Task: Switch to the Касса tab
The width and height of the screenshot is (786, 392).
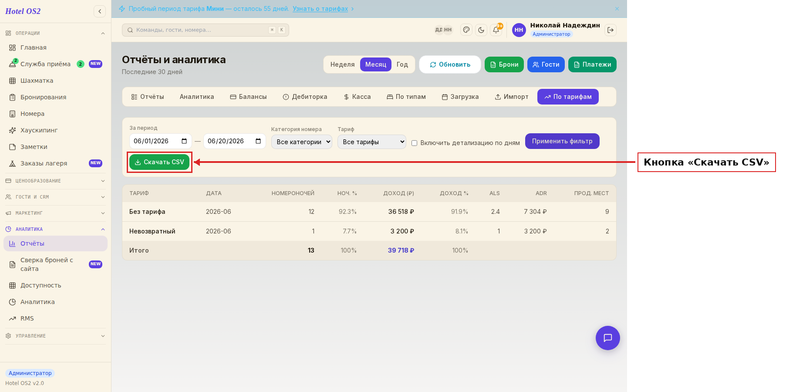Action: click(x=357, y=97)
